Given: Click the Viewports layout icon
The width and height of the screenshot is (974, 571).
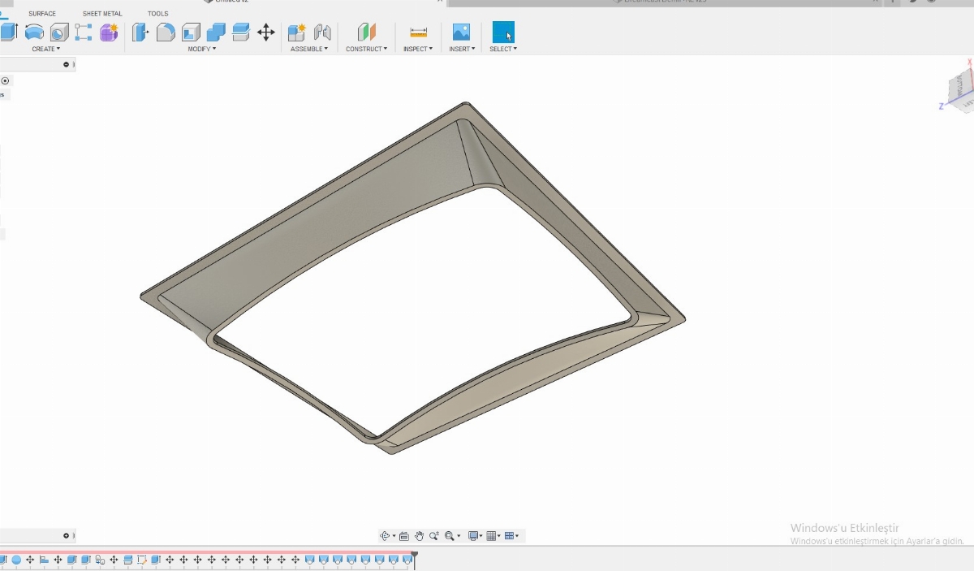Looking at the screenshot, I should (510, 536).
